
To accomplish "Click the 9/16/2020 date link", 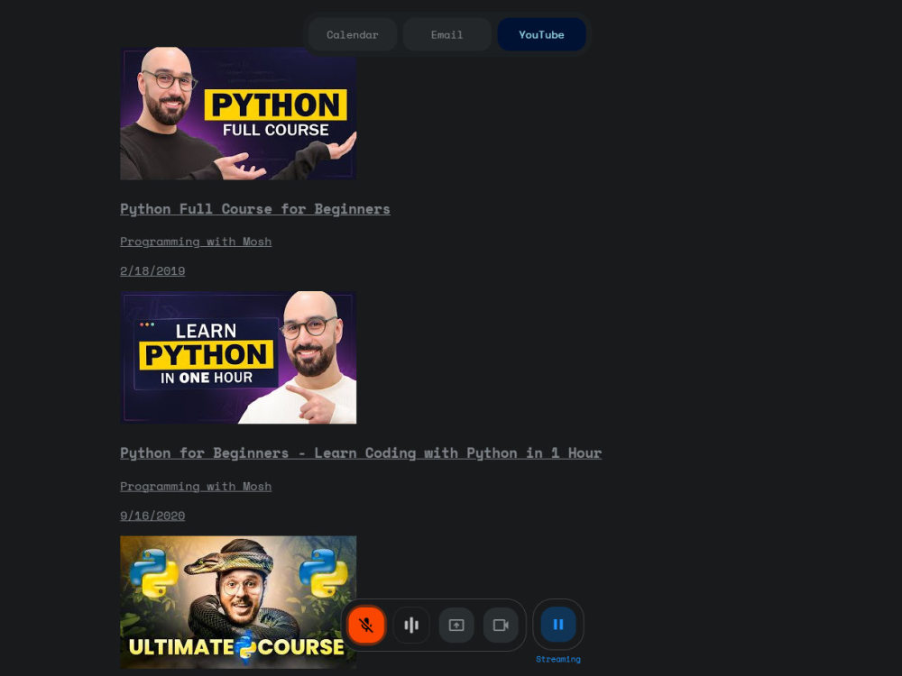I will tap(152, 516).
